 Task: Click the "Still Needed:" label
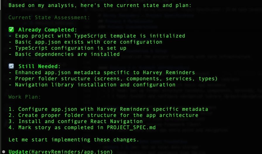pos(39,66)
